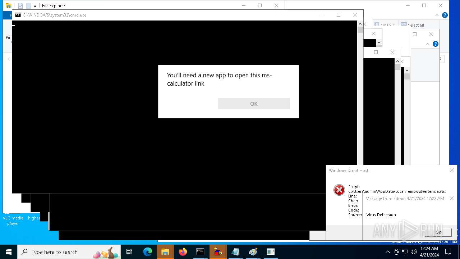Click the New folder quick access icon
Image resolution: width=460 pixels, height=259 pixels.
tap(28, 6)
